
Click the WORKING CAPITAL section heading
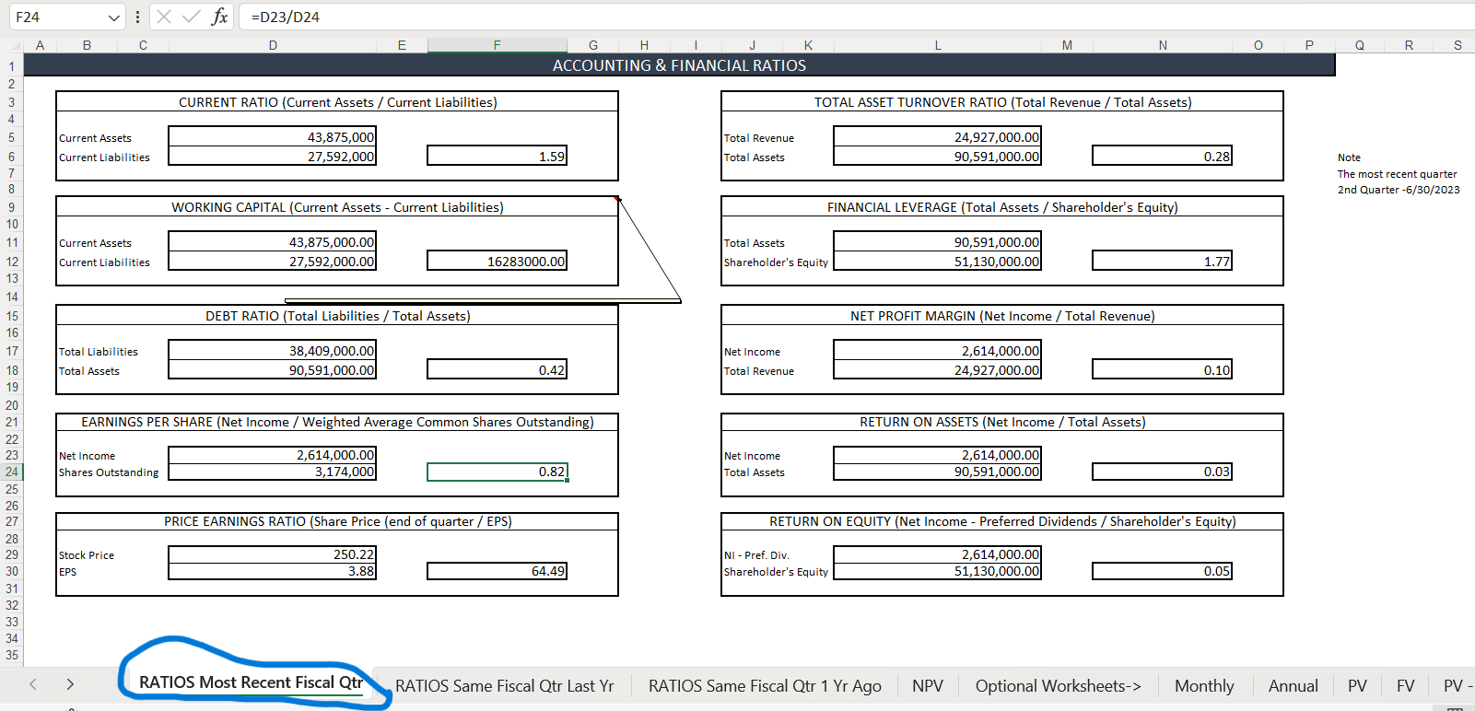pyautogui.click(x=337, y=207)
